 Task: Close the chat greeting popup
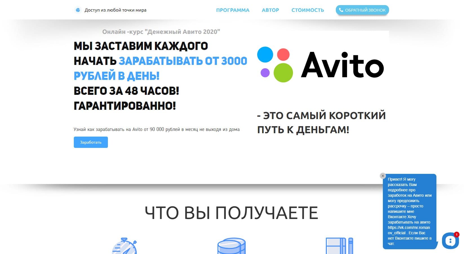(x=383, y=176)
